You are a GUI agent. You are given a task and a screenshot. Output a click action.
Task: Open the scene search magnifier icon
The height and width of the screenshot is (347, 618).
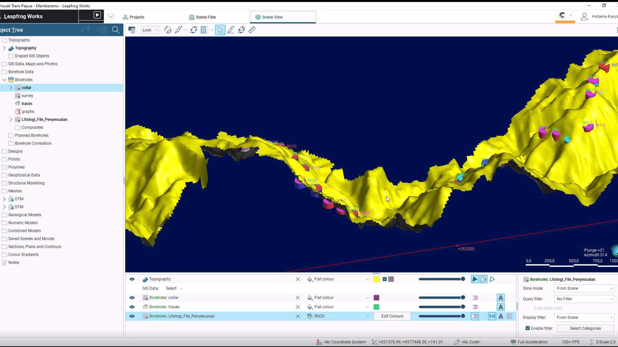pos(116,30)
